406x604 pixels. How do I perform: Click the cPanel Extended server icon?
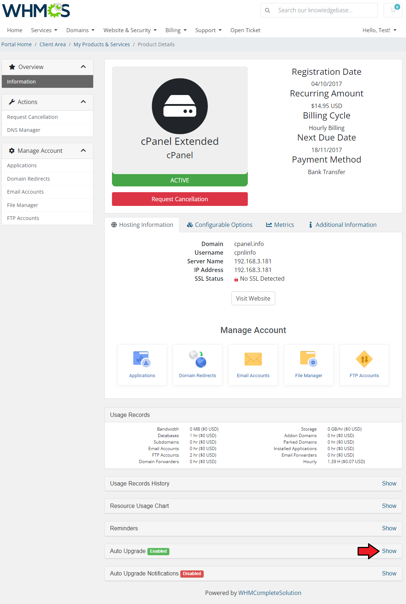pos(180,106)
